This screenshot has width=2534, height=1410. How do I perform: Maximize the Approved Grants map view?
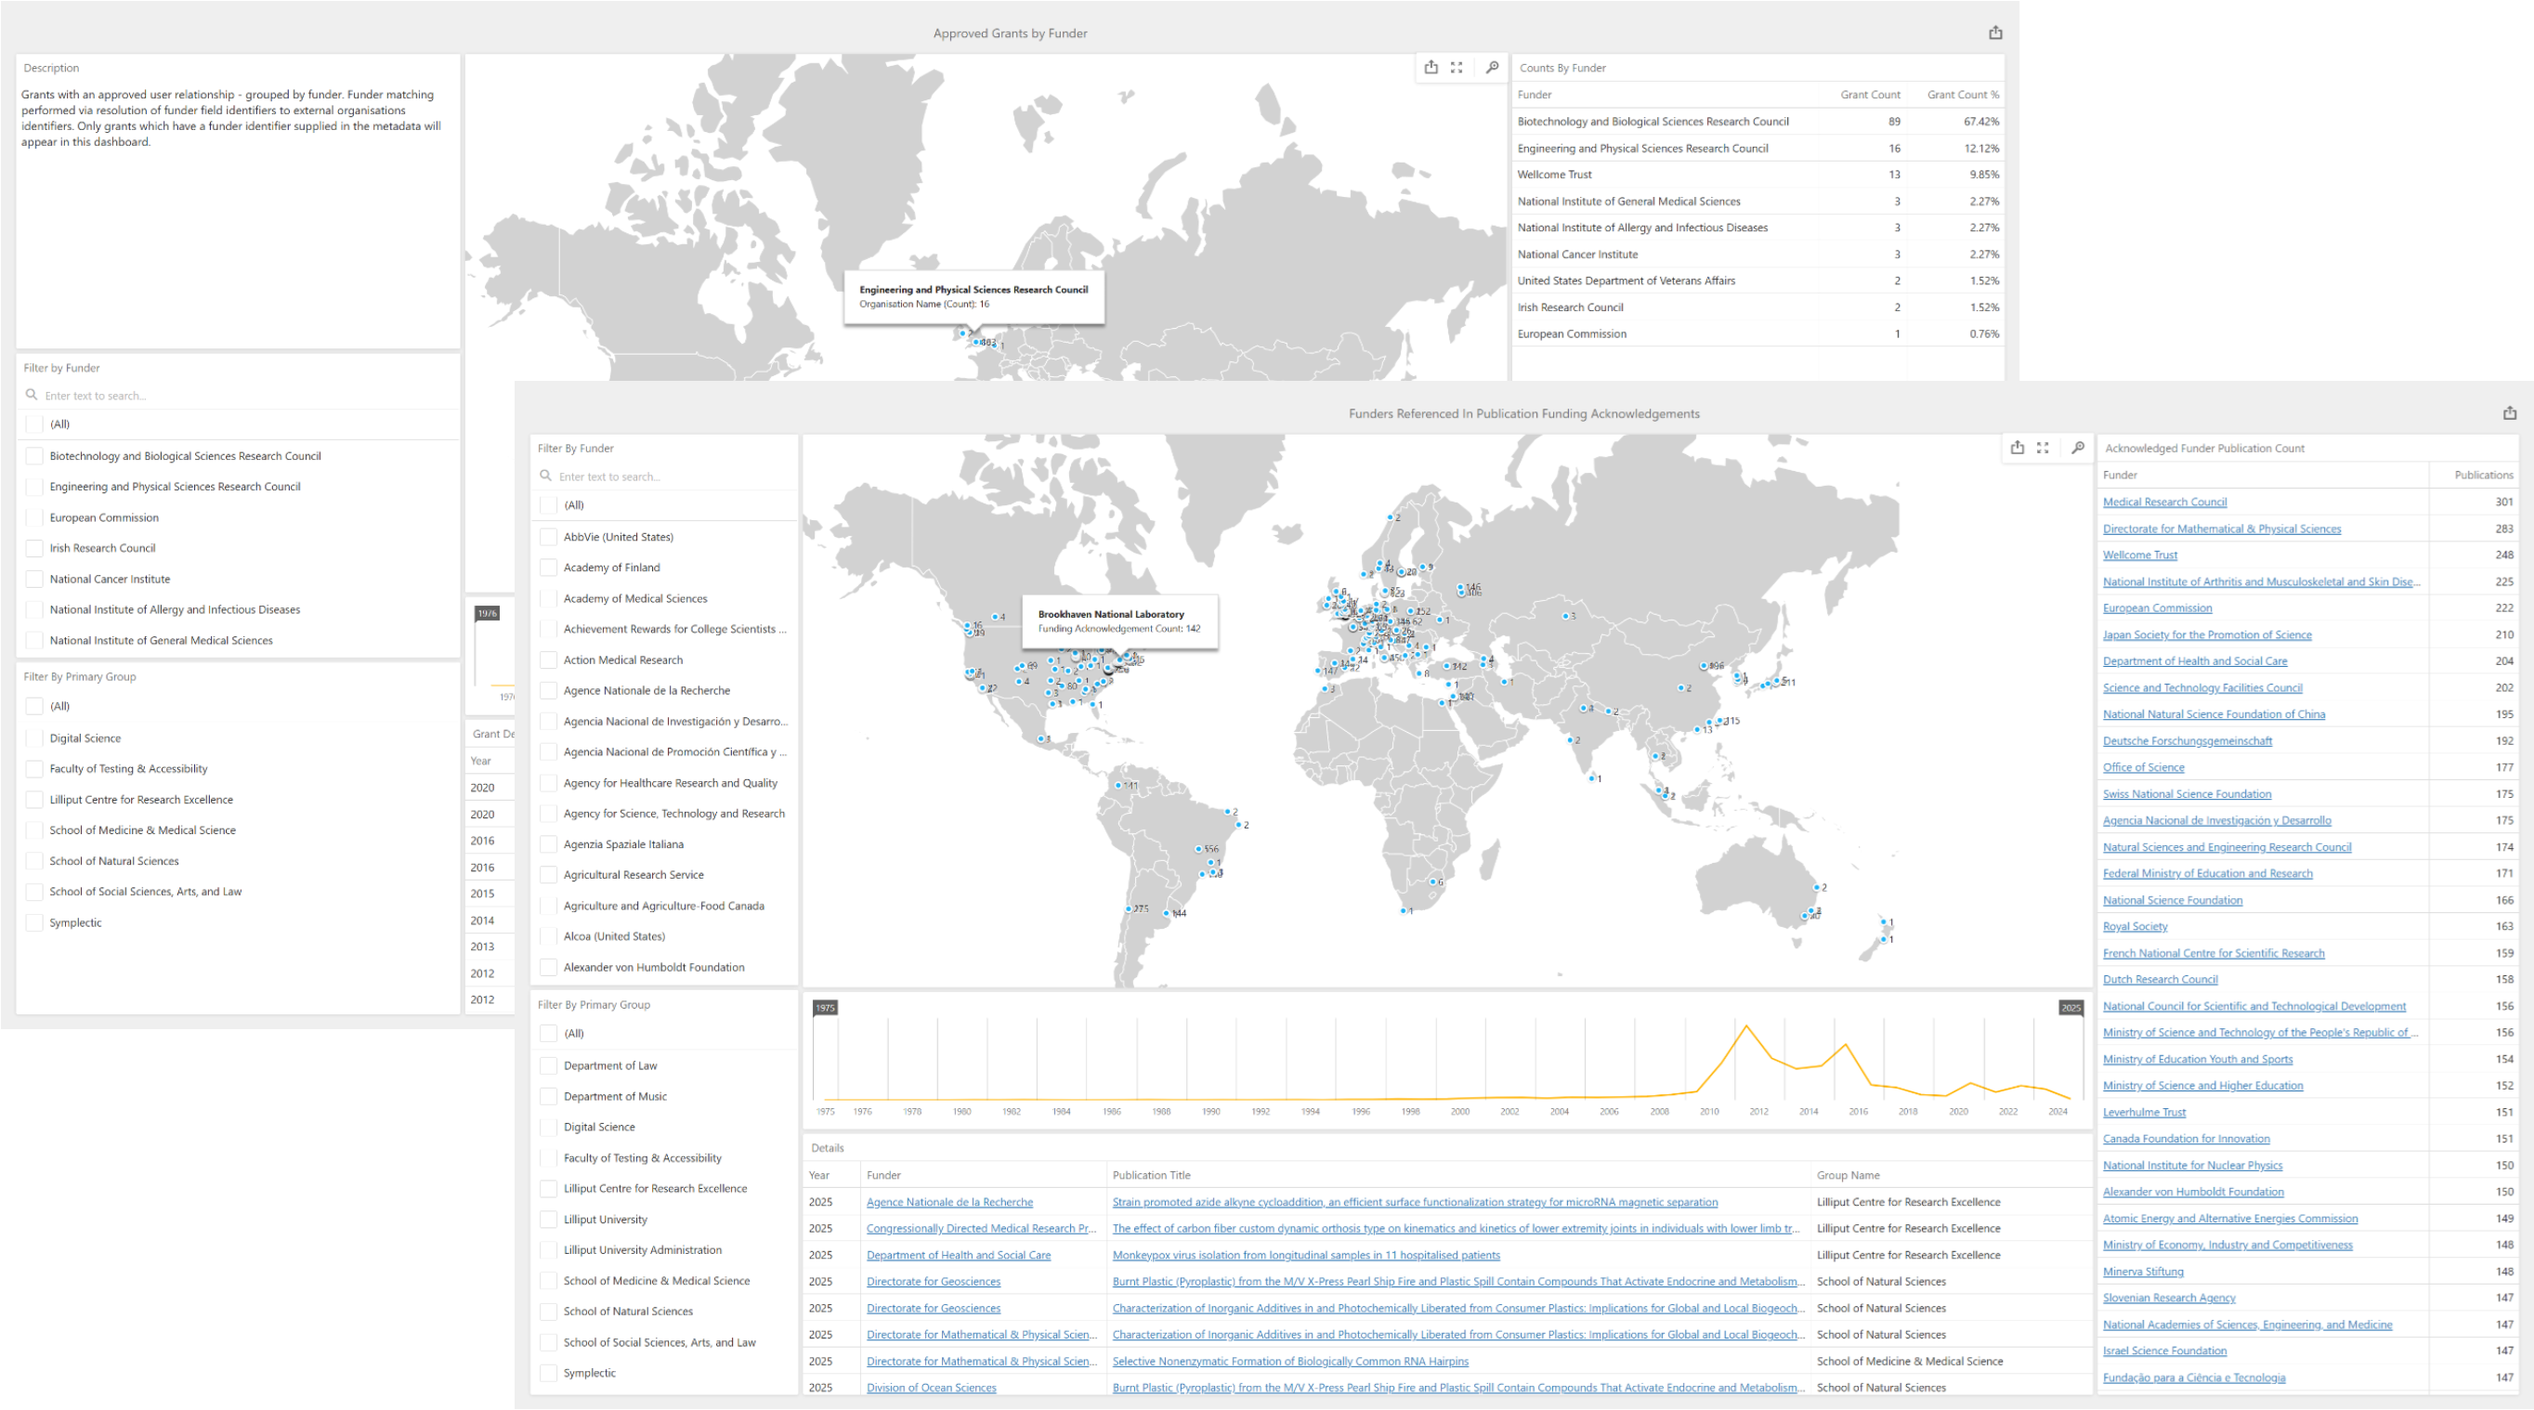pyautogui.click(x=1456, y=67)
